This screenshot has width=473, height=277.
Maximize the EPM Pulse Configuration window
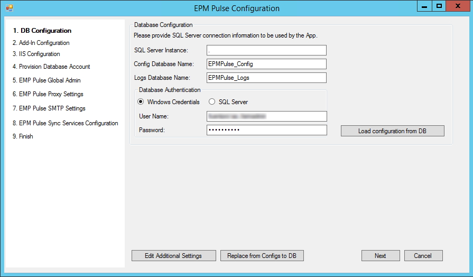[439, 6]
